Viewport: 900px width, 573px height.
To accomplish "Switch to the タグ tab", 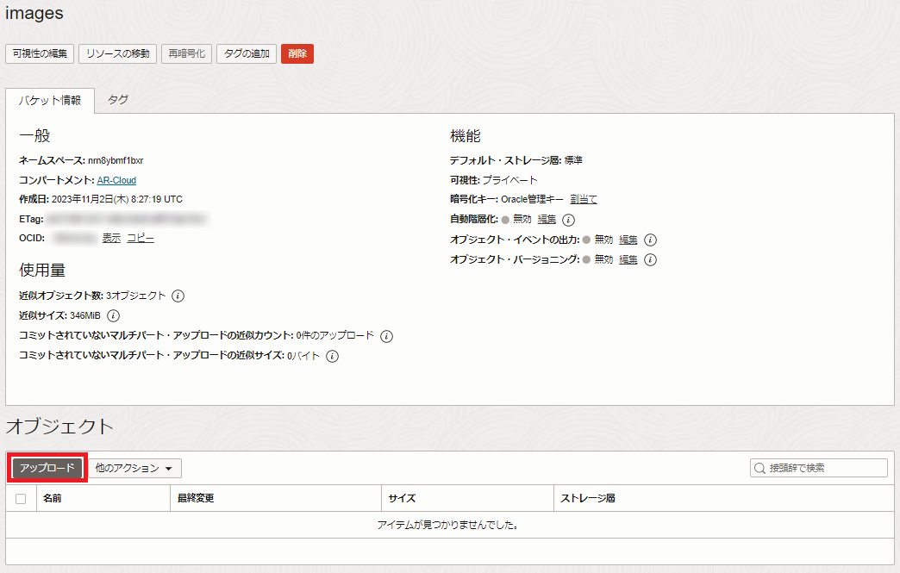I will pyautogui.click(x=118, y=100).
